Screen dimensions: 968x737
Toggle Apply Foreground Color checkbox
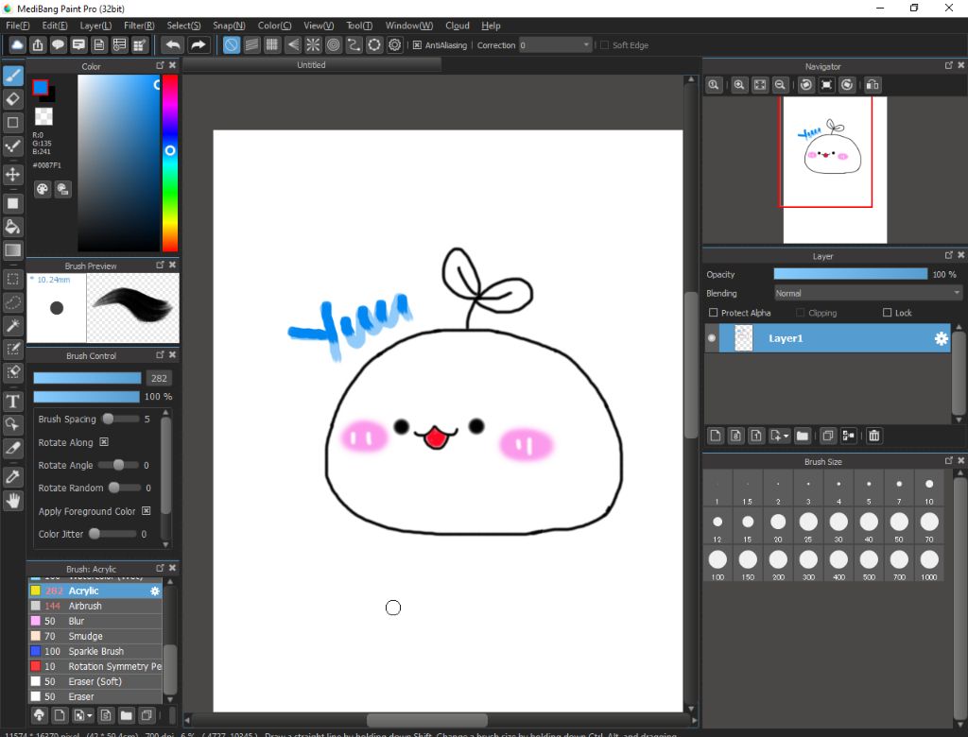tap(147, 511)
